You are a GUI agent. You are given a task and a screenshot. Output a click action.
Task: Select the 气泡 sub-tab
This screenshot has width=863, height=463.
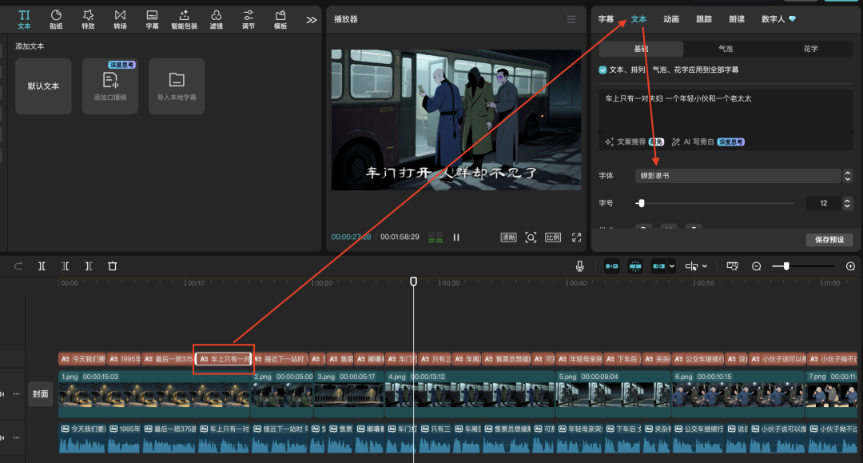tap(726, 49)
